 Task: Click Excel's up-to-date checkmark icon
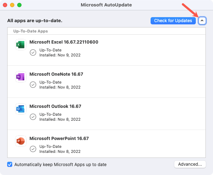click(x=33, y=52)
